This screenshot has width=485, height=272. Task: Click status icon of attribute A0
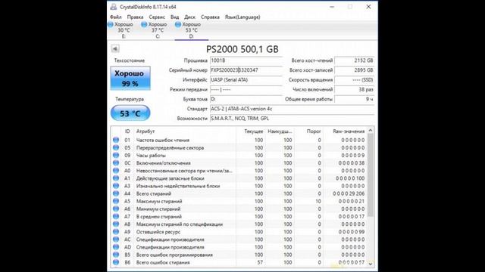(116, 171)
